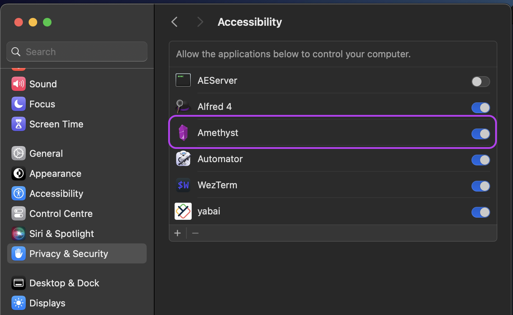
Task: Click the WezTerm terminal icon
Action: pos(183,185)
